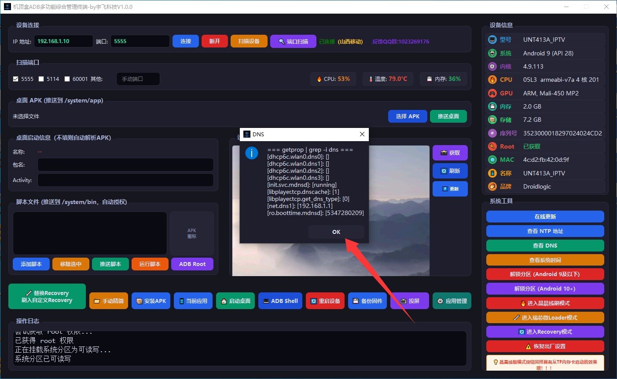
Task: Click the 在线更新 button
Action: pyautogui.click(x=545, y=216)
